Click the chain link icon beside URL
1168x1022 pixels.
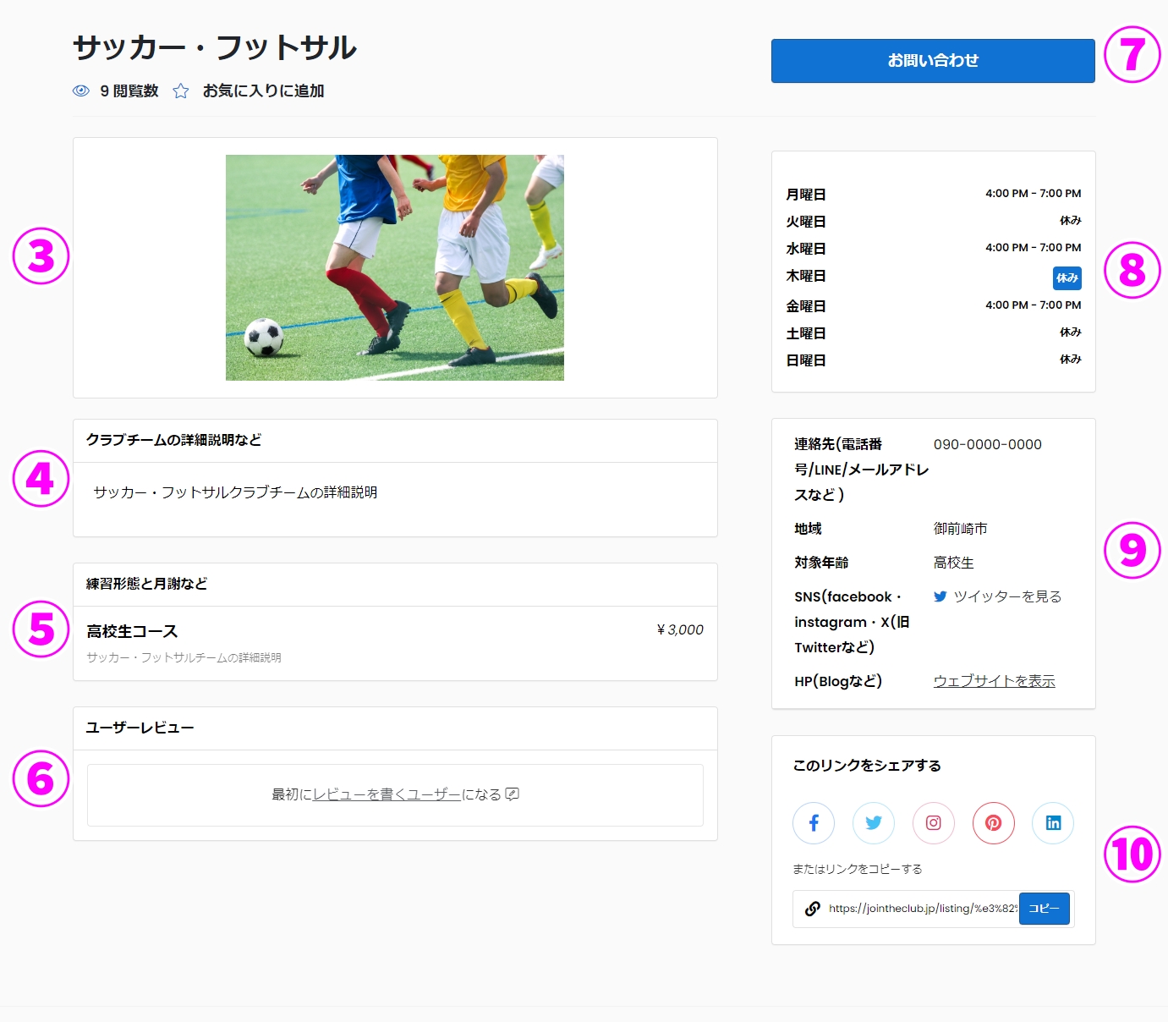coord(812,909)
